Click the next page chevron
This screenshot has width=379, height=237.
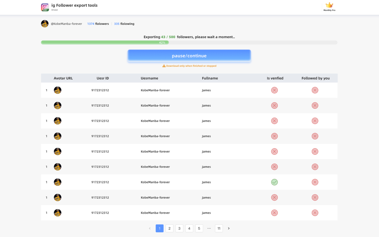(x=229, y=228)
